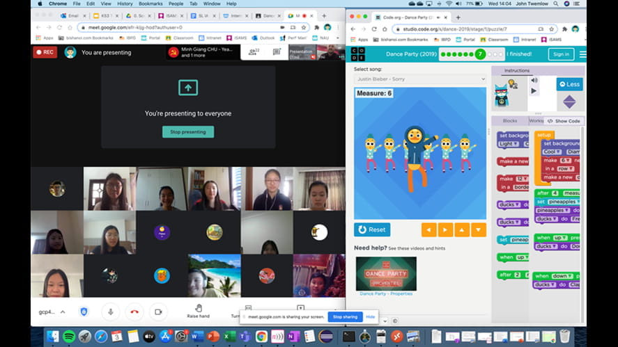Click the Stop presenting button
This screenshot has width=618, height=347.
[x=188, y=131]
